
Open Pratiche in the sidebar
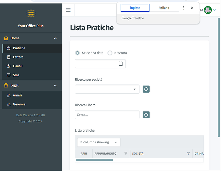[x=32, y=48]
